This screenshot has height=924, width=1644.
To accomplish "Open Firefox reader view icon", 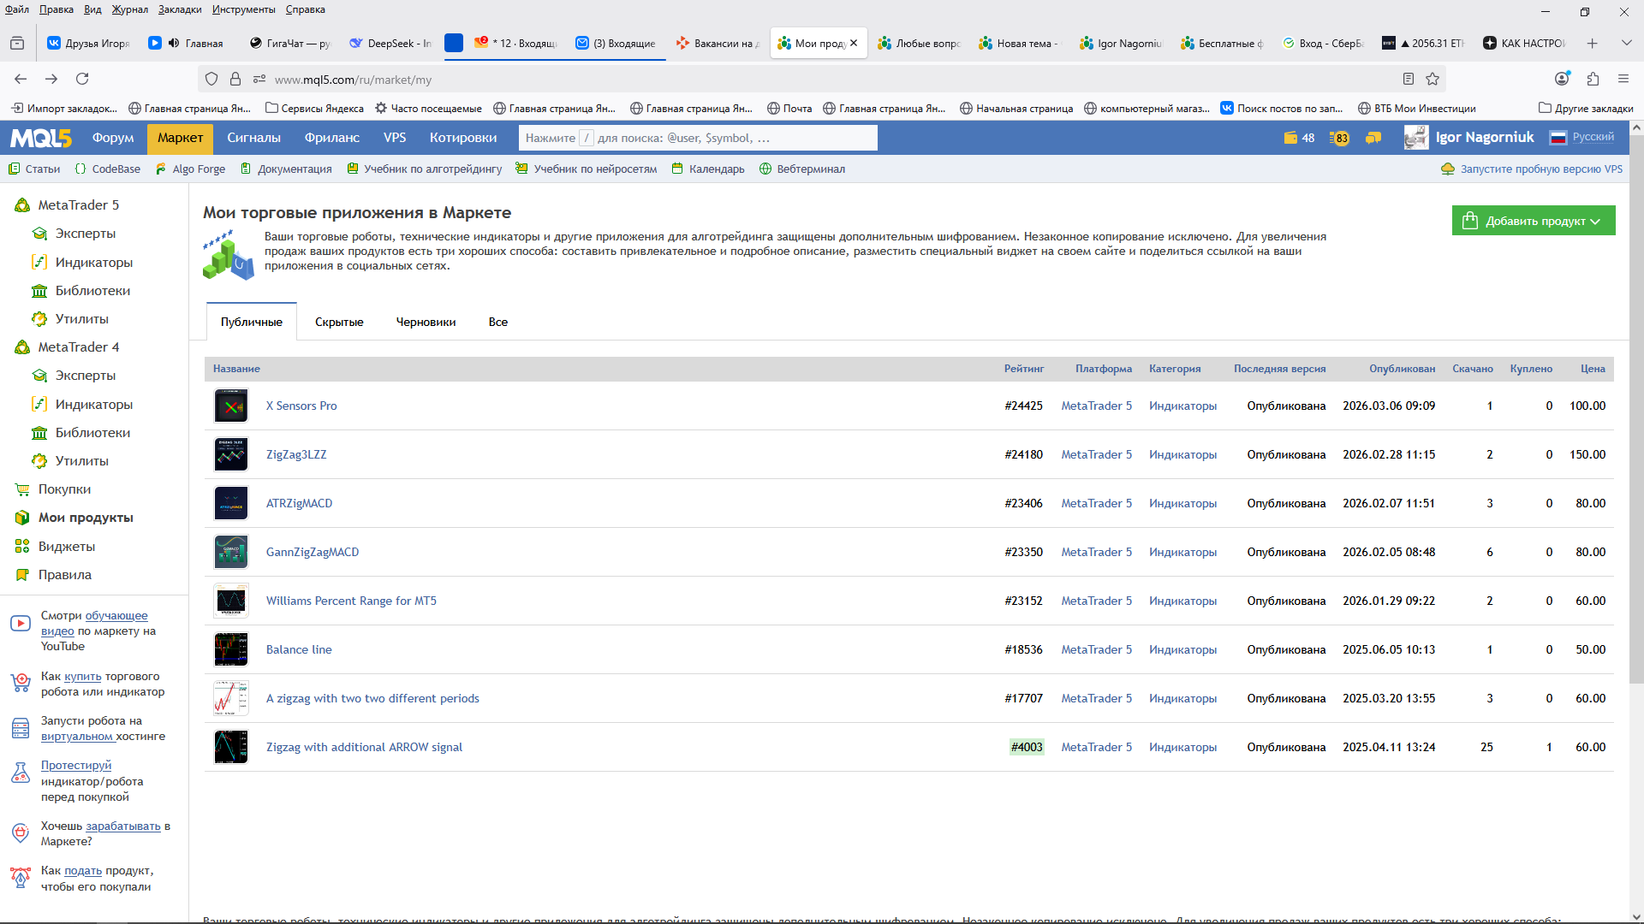I will click(x=1409, y=79).
